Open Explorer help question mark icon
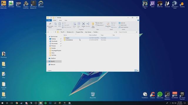188x105 pixels. (138, 20)
